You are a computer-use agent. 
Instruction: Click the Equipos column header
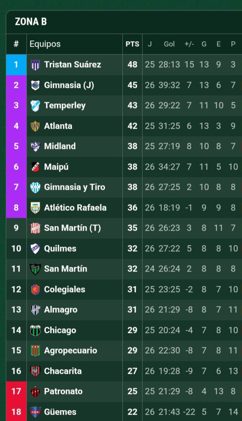[x=45, y=44]
